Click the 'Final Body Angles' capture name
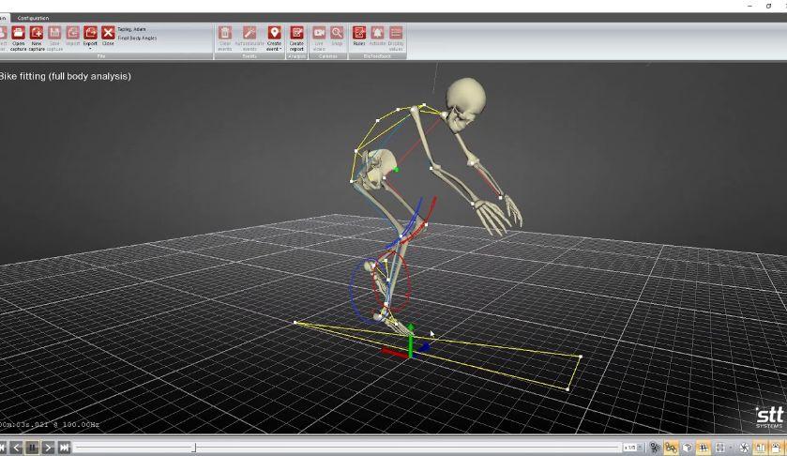Image resolution: width=787 pixels, height=456 pixels. (x=137, y=38)
